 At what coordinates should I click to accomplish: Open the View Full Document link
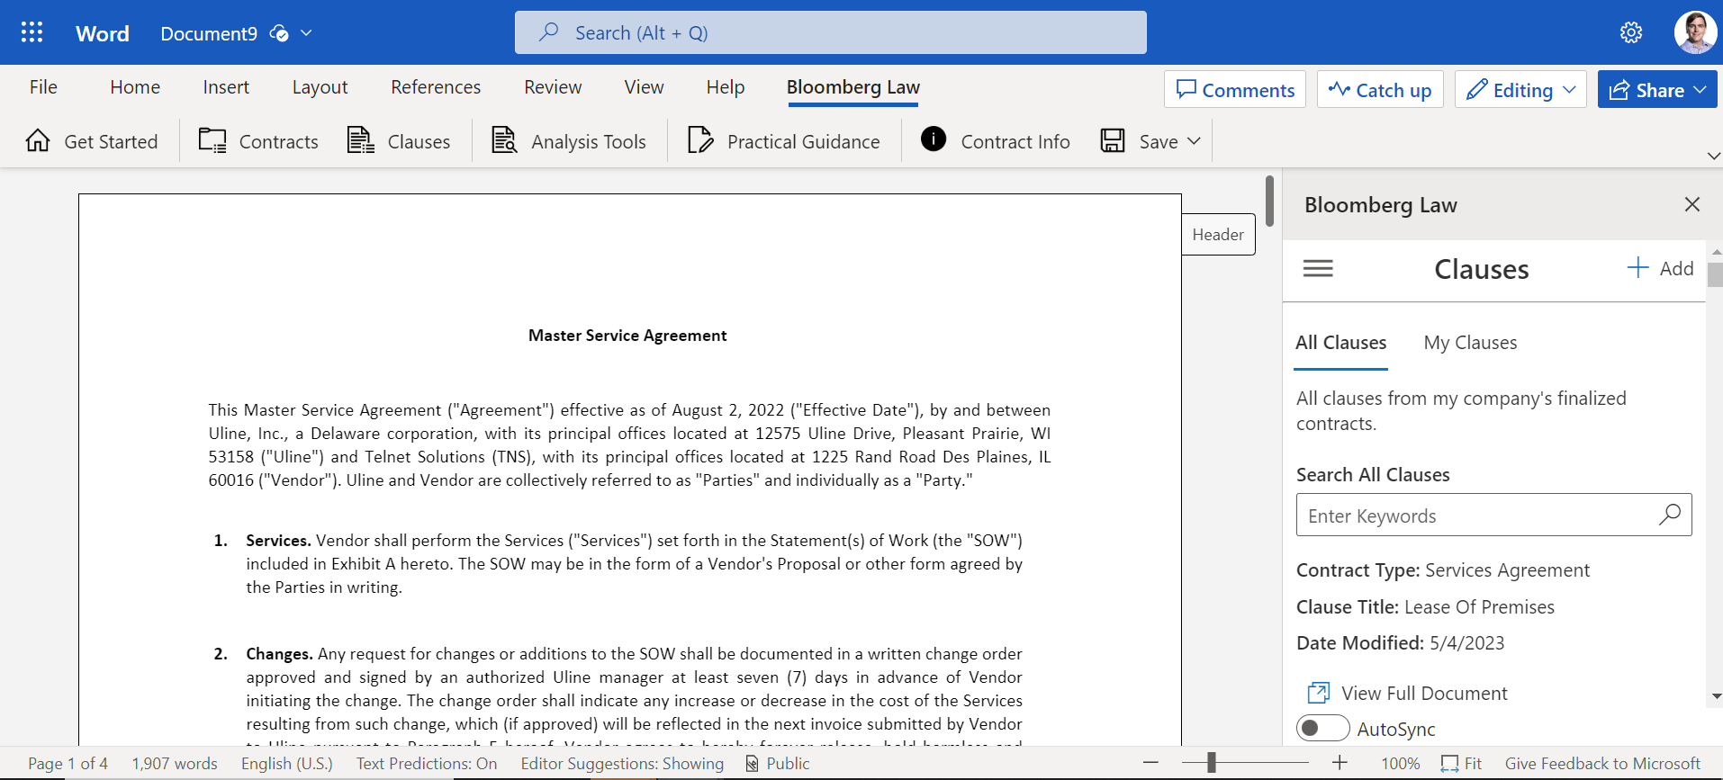(1407, 693)
